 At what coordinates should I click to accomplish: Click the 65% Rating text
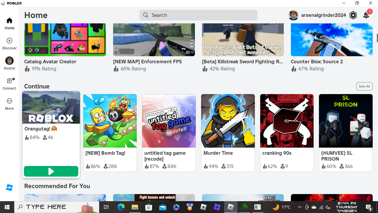tap(133, 69)
